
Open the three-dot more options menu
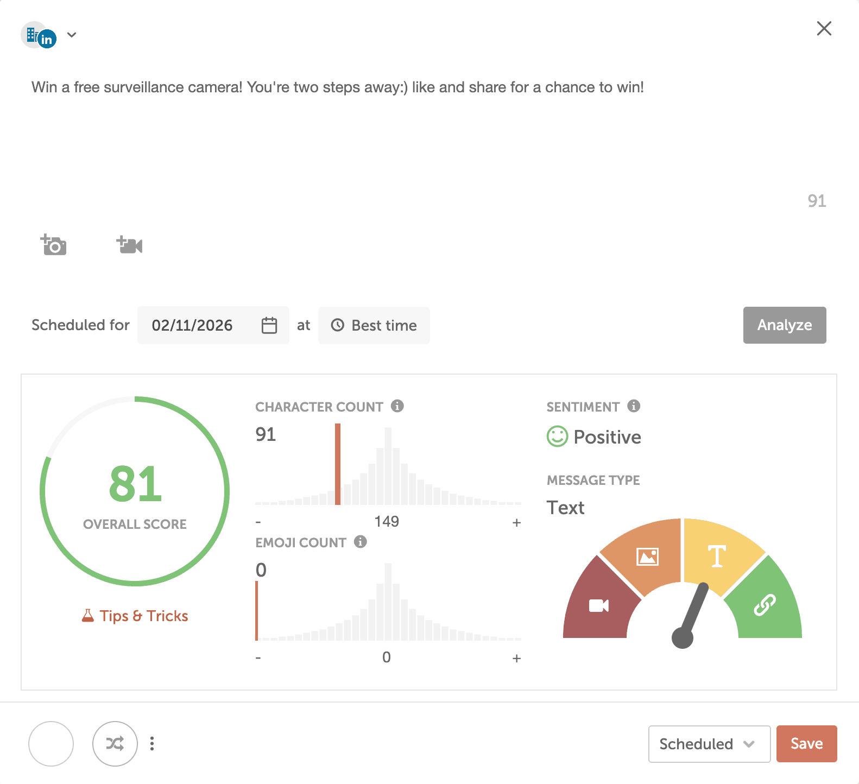pyautogui.click(x=152, y=743)
